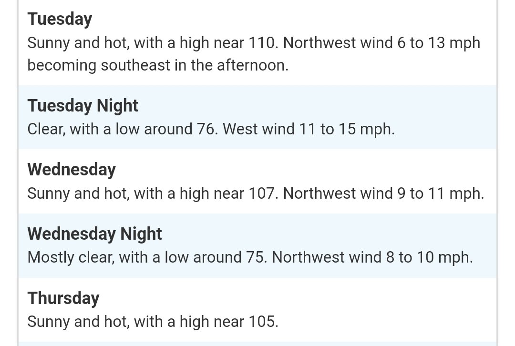Click 'West wind 11 to 15 mph'
Viewport: 515px width, 346px height.
coord(309,129)
